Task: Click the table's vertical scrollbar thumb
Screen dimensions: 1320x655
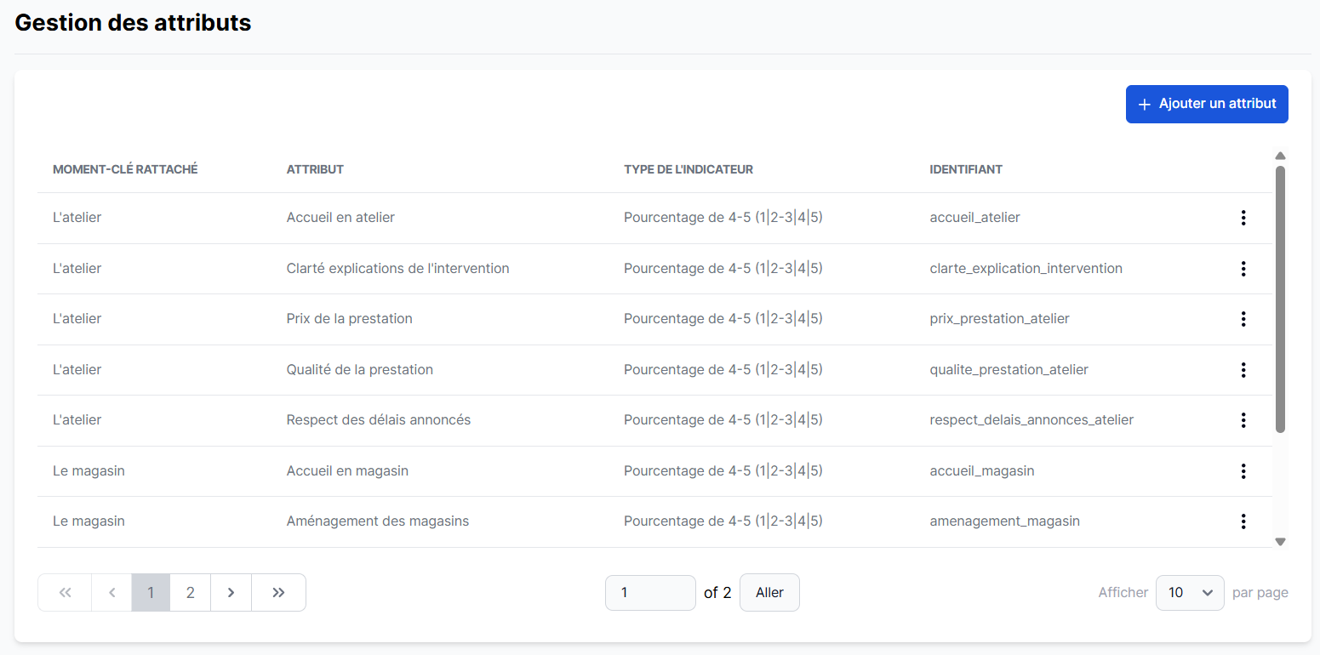Action: coord(1280,298)
